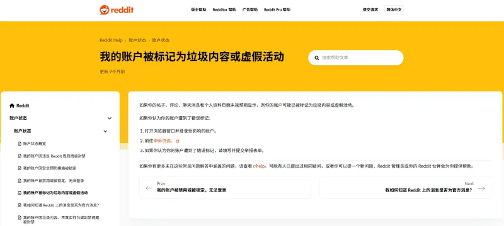
Task: Click the 更新 9个月前 timestamp text
Action: [112, 72]
